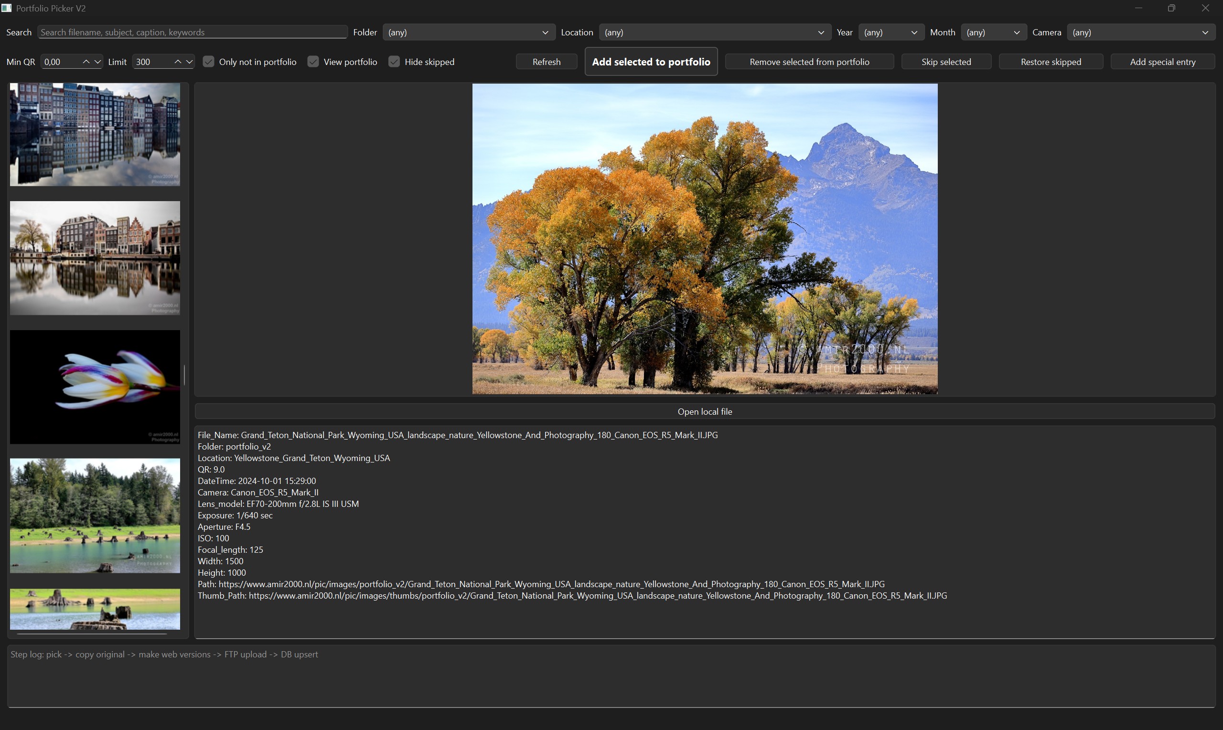This screenshot has height=730, width=1223.
Task: Expand the Location dropdown
Action: pos(714,32)
